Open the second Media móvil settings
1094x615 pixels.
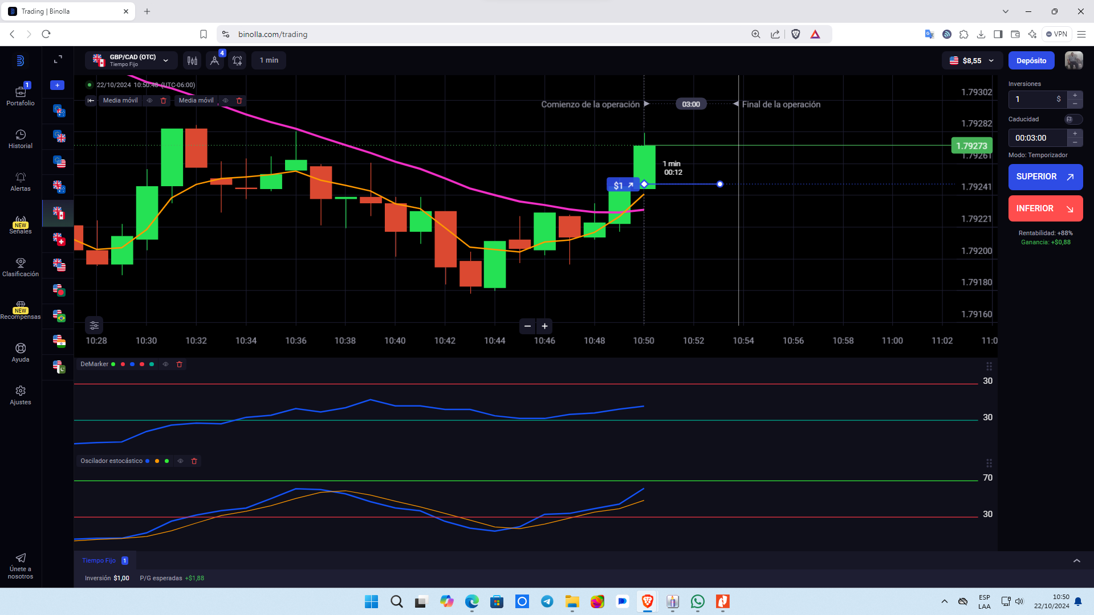click(x=196, y=101)
